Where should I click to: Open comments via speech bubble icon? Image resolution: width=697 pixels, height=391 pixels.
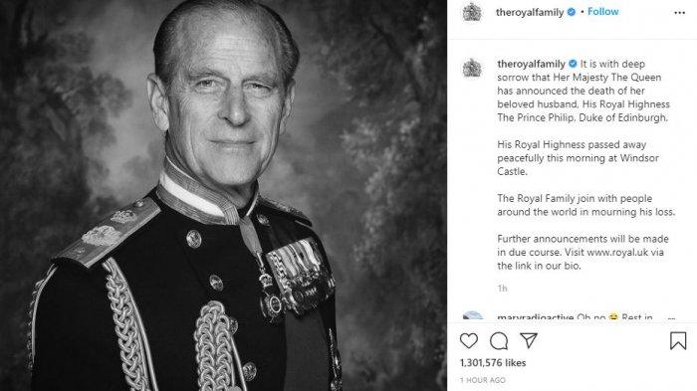coord(499,341)
